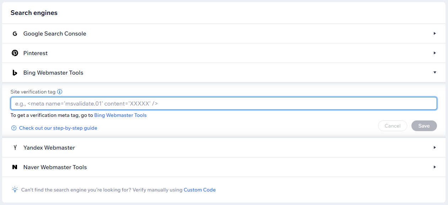Viewport: 448px width, 205px height.
Task: Click the site verification tag input field
Action: [223, 103]
